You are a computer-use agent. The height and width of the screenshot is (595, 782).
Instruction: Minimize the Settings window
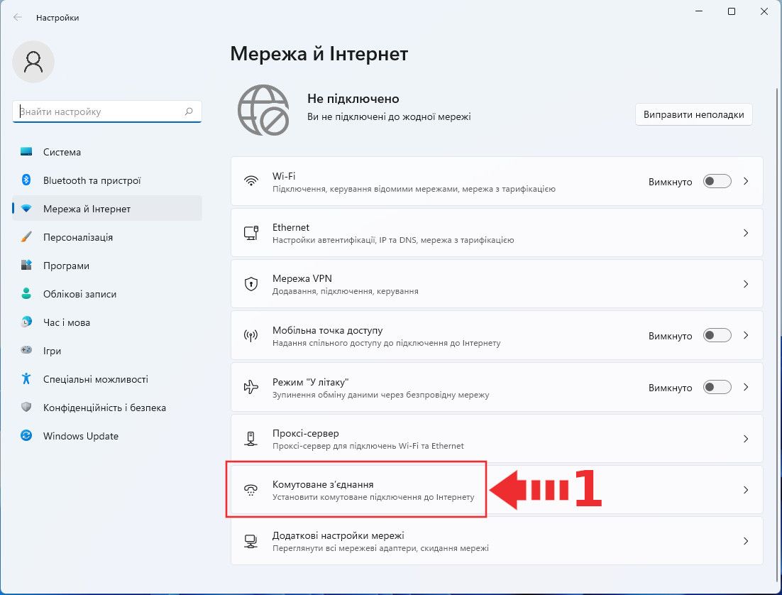(699, 11)
